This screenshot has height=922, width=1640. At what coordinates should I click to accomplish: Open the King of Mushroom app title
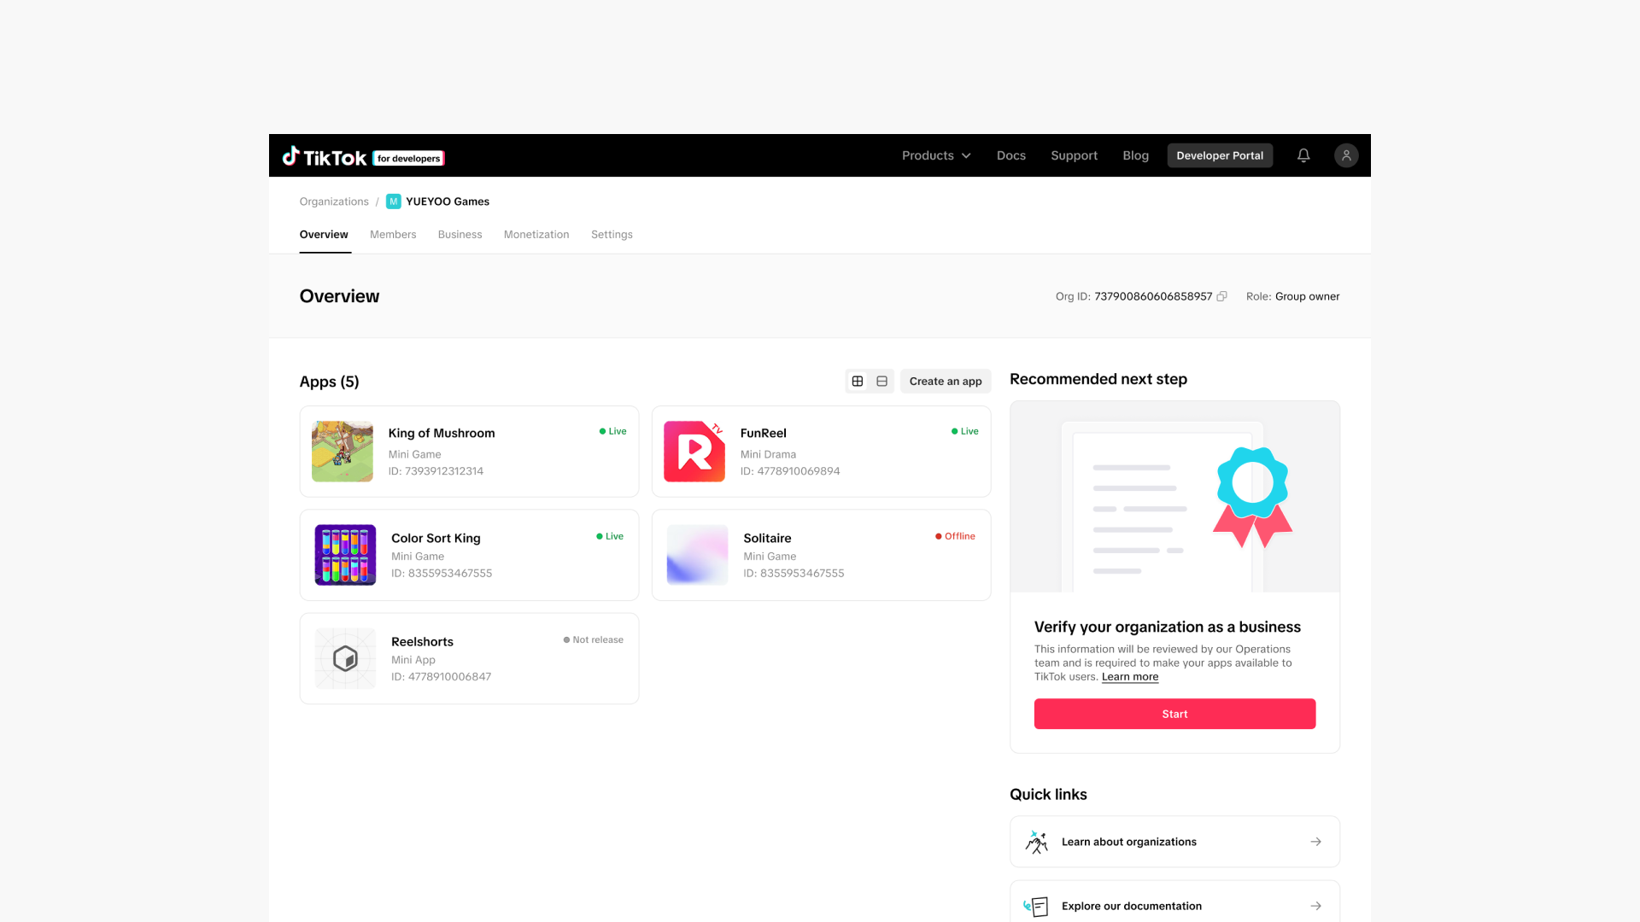coord(442,433)
